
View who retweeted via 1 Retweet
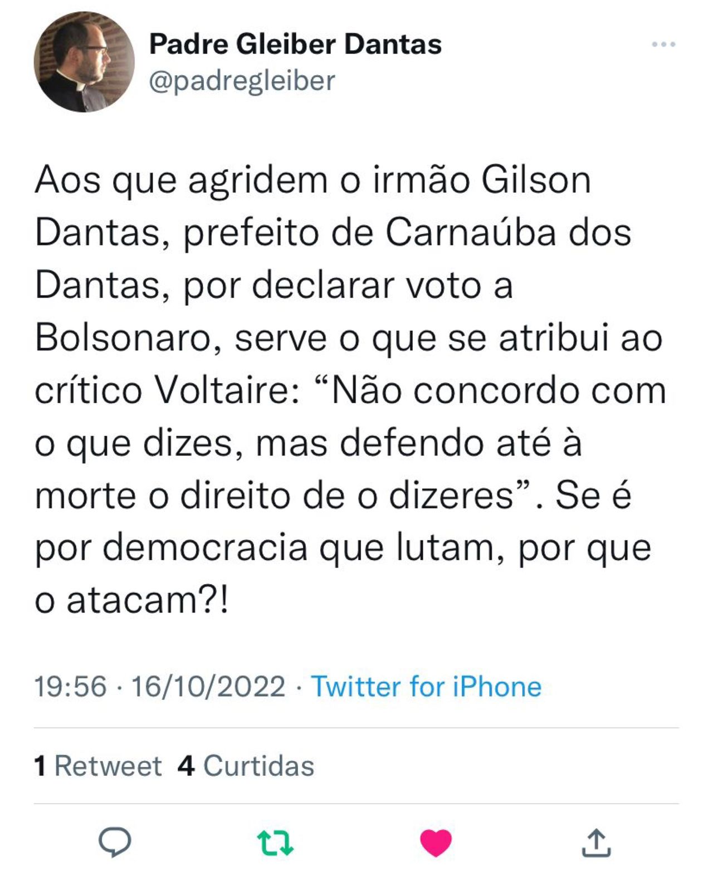point(98,766)
